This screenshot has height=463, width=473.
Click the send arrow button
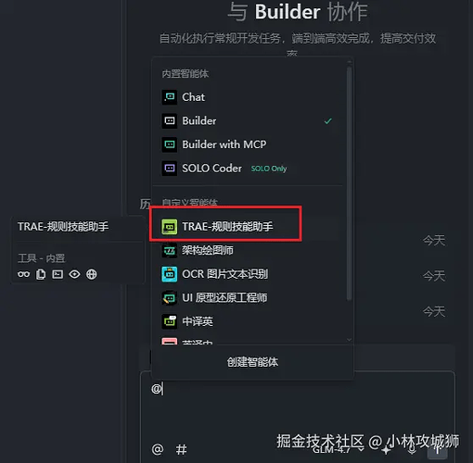coord(437,450)
